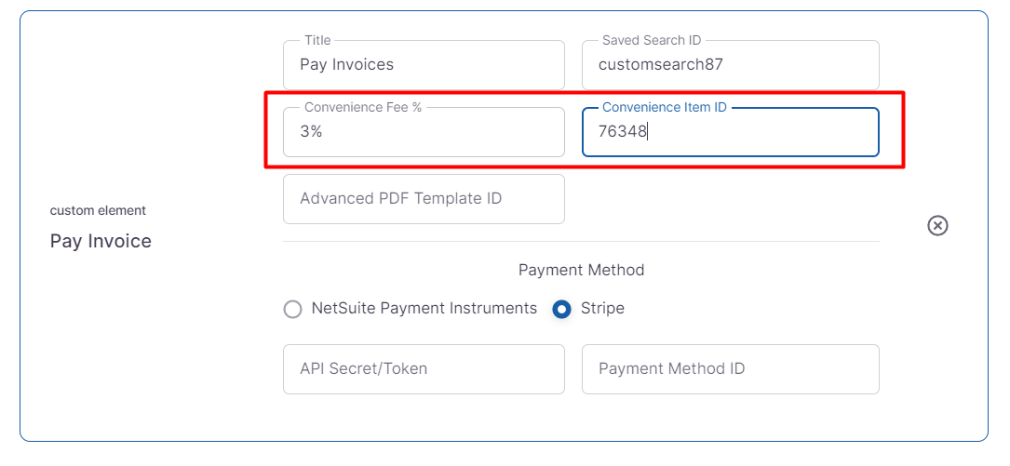
Task: Click divider line above Payment Method
Action: (x=581, y=242)
